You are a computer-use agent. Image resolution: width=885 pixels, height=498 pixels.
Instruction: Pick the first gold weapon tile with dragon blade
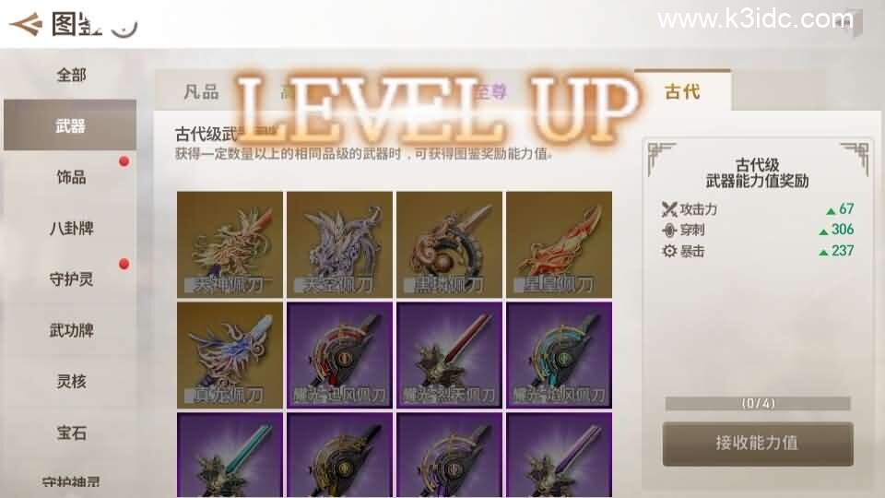[x=230, y=243]
